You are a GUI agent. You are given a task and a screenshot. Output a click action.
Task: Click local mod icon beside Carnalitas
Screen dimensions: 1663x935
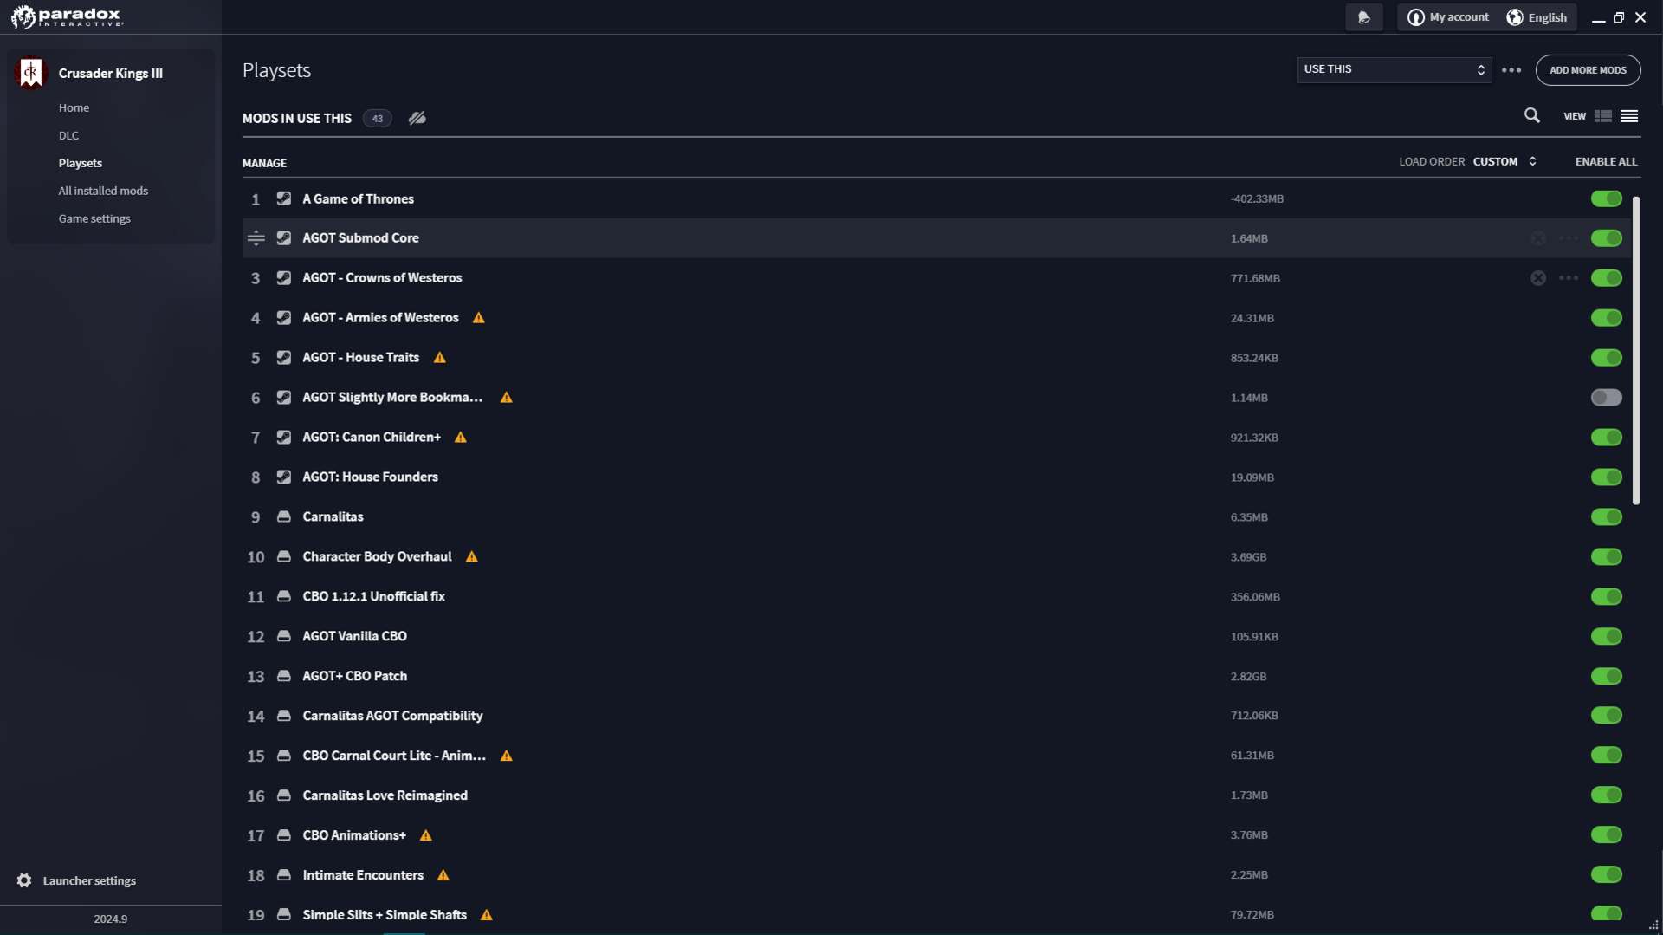pos(283,516)
